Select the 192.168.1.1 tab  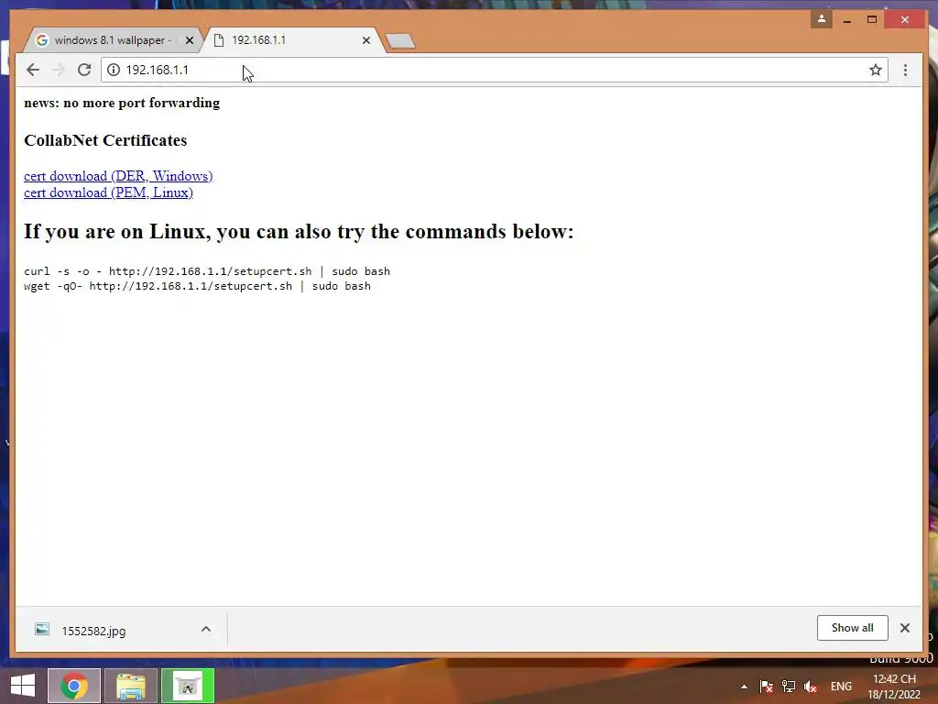point(293,40)
